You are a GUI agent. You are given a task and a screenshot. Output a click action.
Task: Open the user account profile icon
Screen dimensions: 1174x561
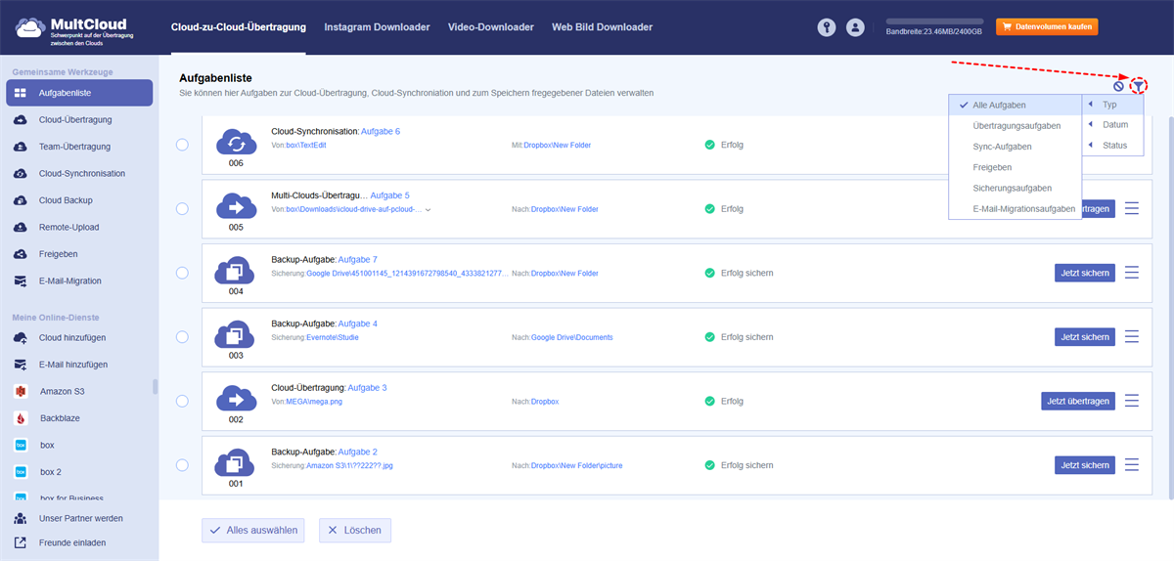pyautogui.click(x=856, y=28)
